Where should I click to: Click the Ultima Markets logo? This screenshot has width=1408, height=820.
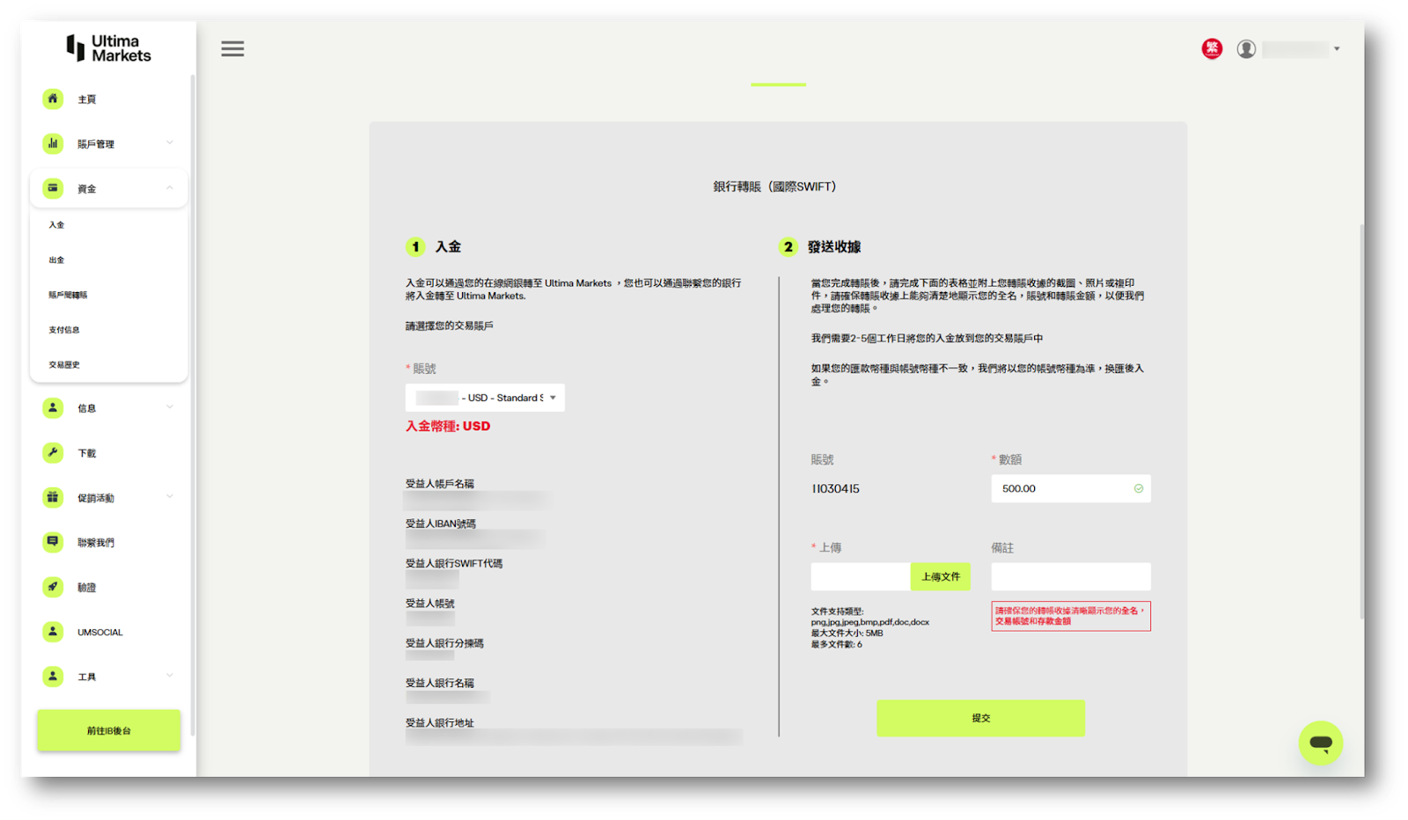coord(108,48)
